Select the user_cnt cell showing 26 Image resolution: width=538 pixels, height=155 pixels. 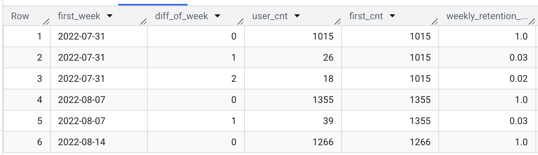tap(293, 58)
